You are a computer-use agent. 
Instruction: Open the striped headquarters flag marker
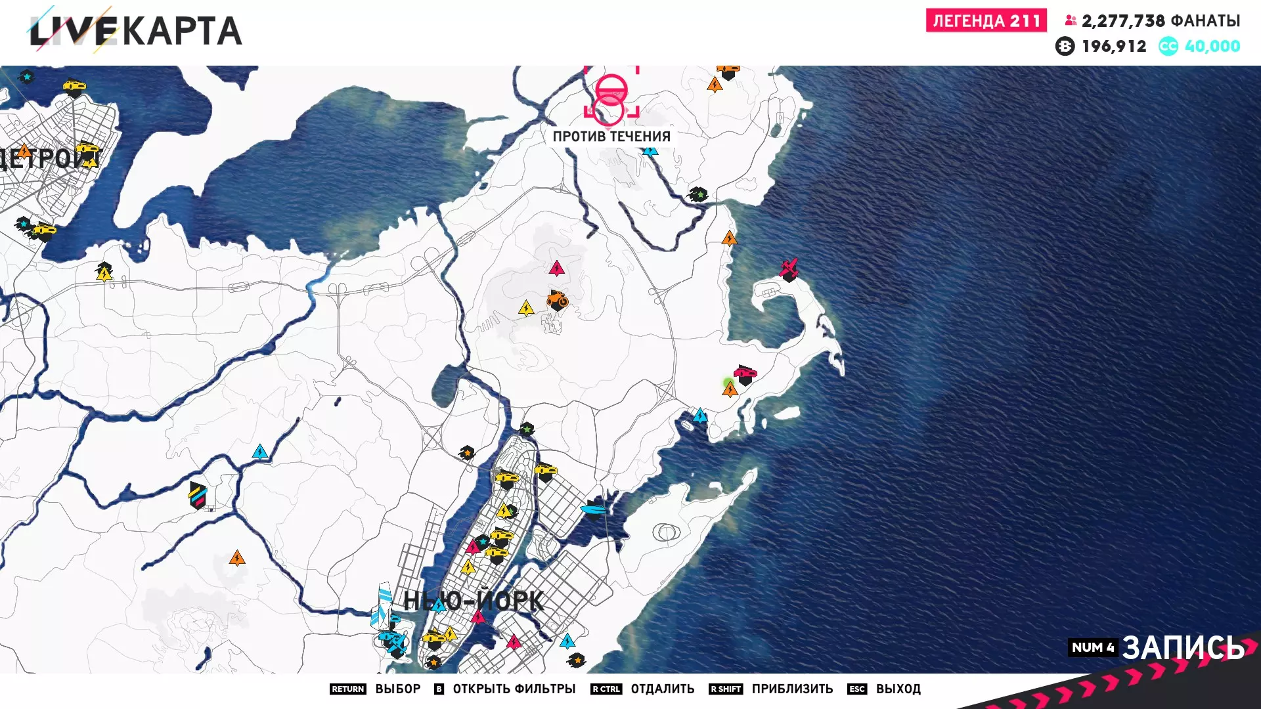pyautogui.click(x=198, y=495)
